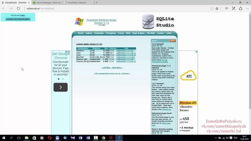Click the Windows logo download icon
The image size is (251, 141).
[79, 22]
